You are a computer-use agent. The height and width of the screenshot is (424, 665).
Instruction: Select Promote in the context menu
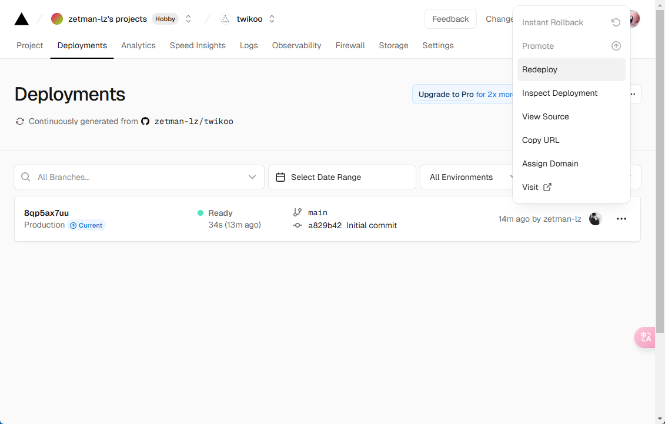(572, 46)
